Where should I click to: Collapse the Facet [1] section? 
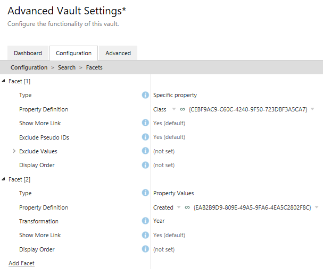(x=4, y=81)
